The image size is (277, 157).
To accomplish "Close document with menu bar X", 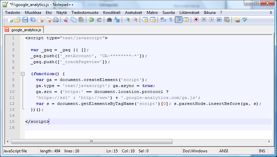I will point(271,13).
